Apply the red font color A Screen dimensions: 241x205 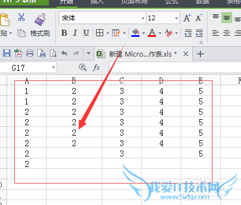[152, 33]
